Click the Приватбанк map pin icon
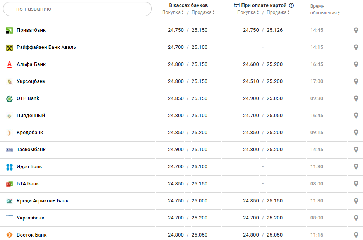The height and width of the screenshot is (240, 363). (x=356, y=30)
